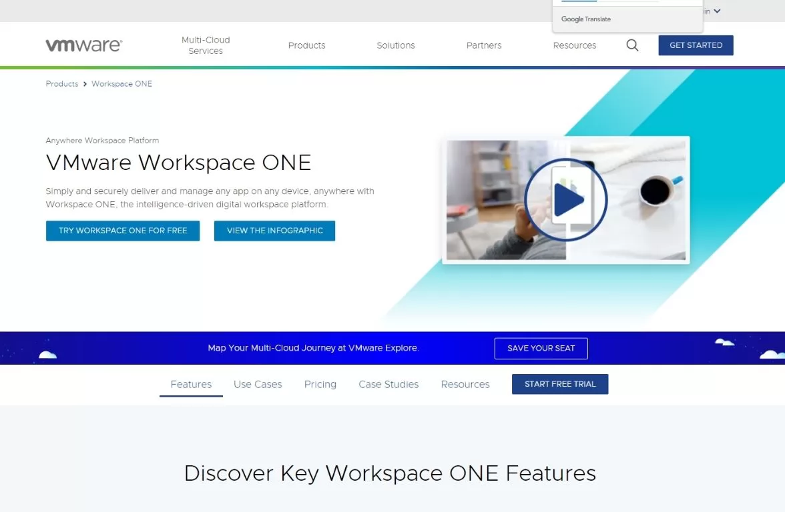
Task: Click the VMware logo
Action: coord(83,45)
